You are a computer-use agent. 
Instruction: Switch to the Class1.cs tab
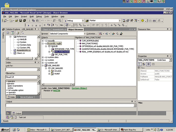click(x=47, y=29)
